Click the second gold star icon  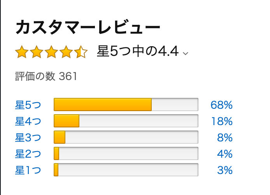point(37,52)
